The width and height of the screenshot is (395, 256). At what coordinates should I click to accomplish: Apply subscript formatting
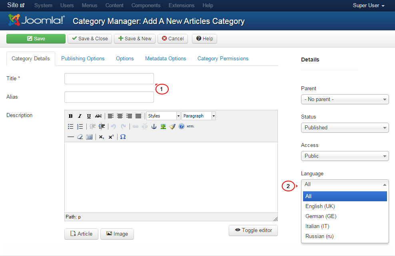click(102, 137)
